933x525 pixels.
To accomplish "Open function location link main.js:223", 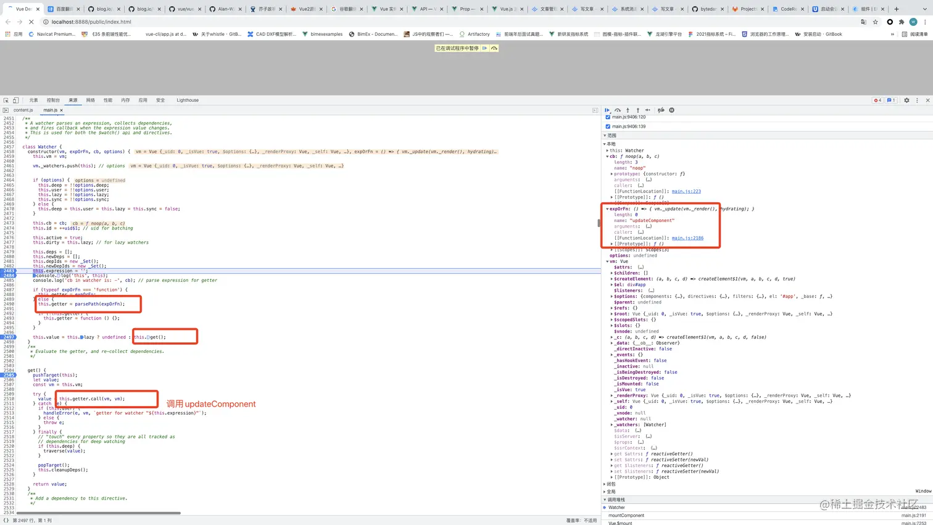I will click(686, 191).
